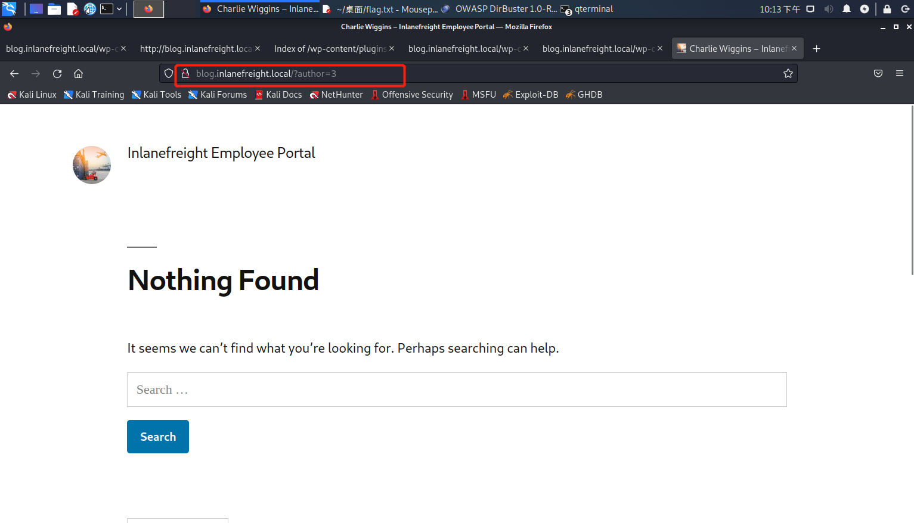The image size is (914, 523).
Task: Open a new browser tab
Action: click(817, 49)
